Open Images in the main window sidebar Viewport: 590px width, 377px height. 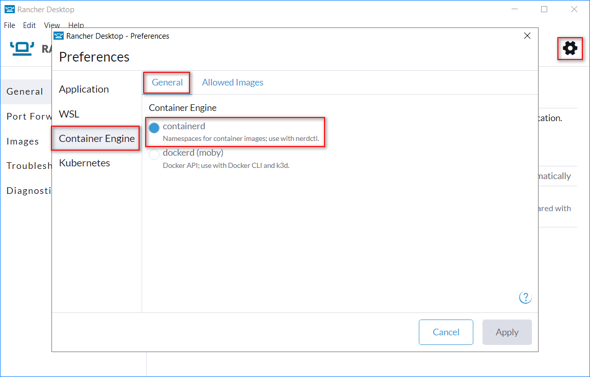(x=22, y=141)
